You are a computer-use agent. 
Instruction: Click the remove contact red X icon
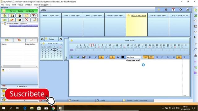[19, 40]
